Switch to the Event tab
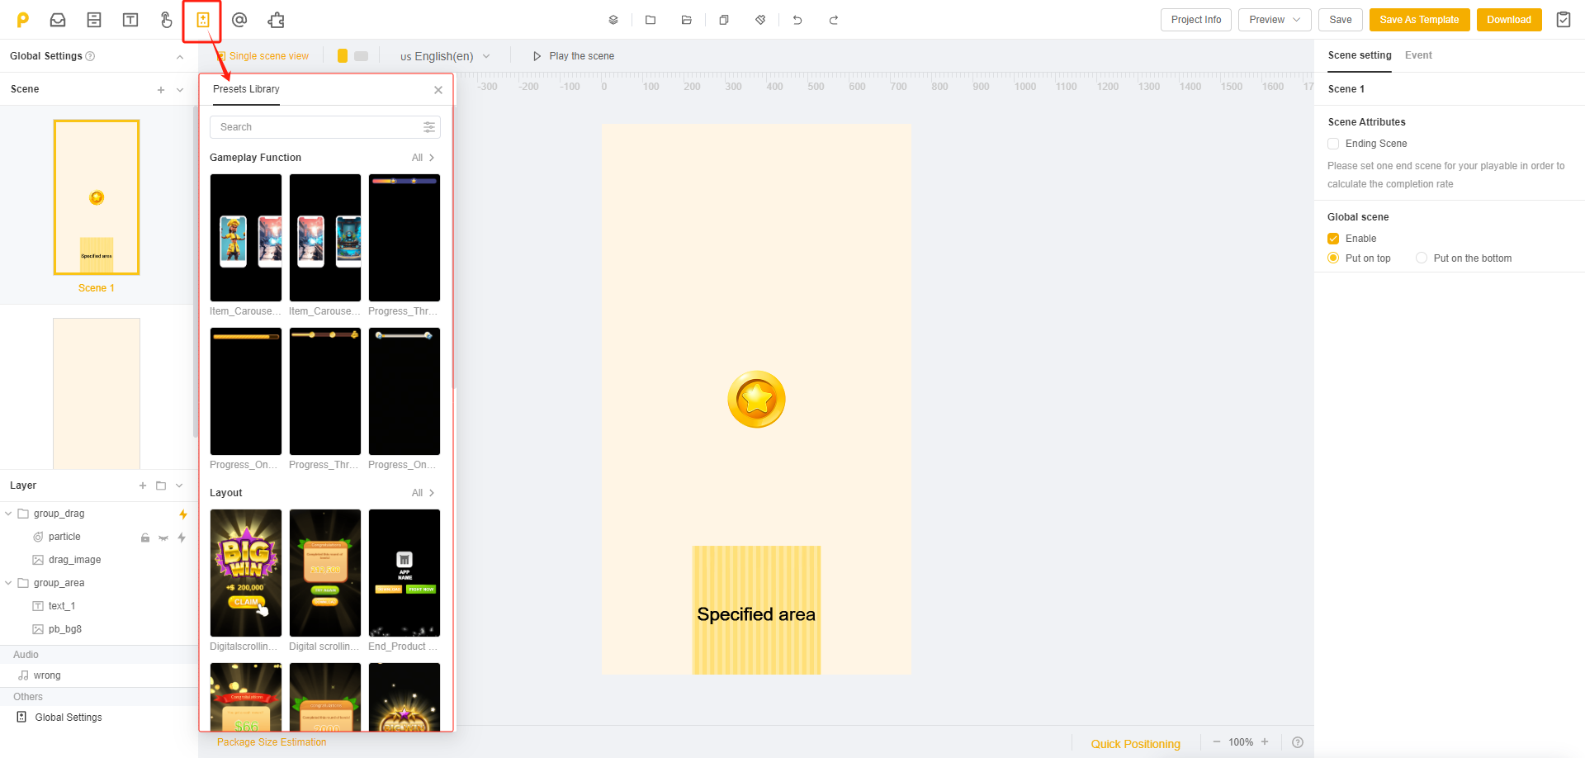Image resolution: width=1585 pixels, height=758 pixels. click(1418, 55)
